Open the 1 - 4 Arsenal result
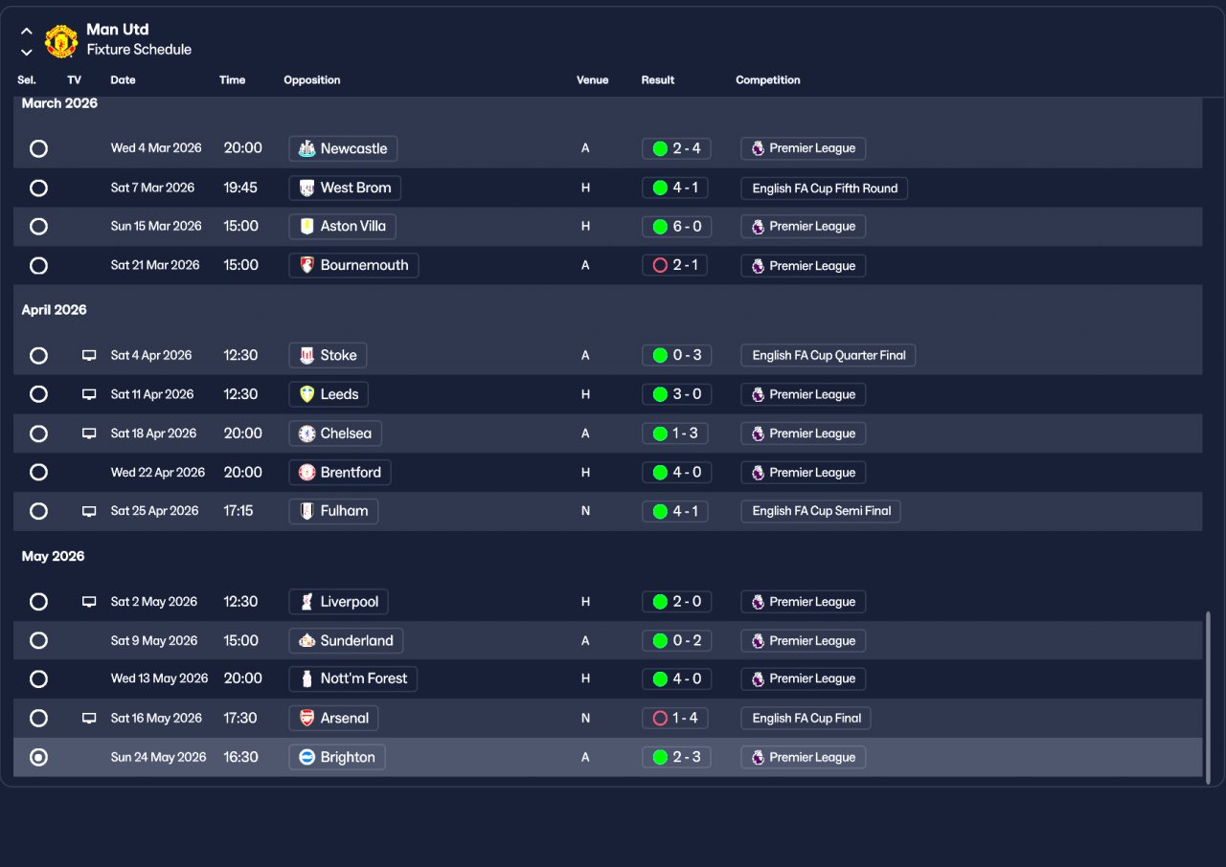The width and height of the screenshot is (1226, 867). point(676,718)
